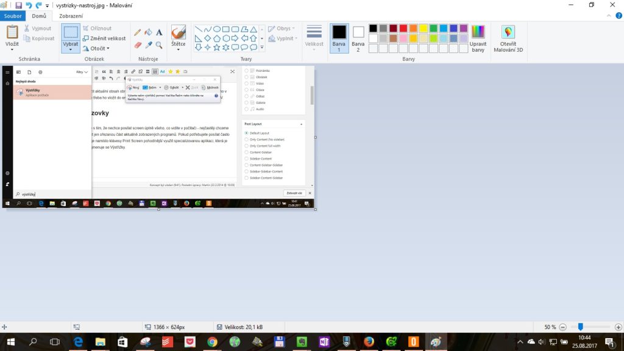Switch to the Domů tab
This screenshot has height=351, width=624.
(39, 16)
